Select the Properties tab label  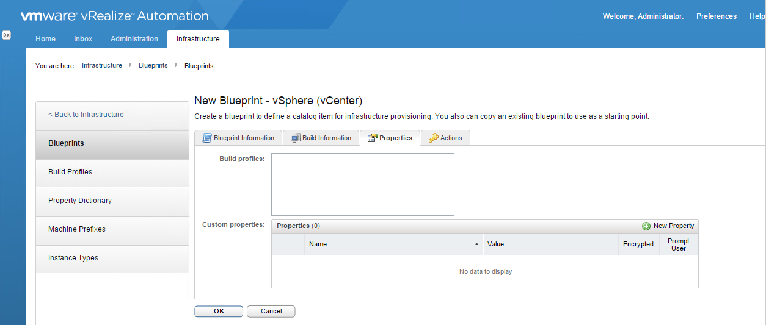[396, 138]
